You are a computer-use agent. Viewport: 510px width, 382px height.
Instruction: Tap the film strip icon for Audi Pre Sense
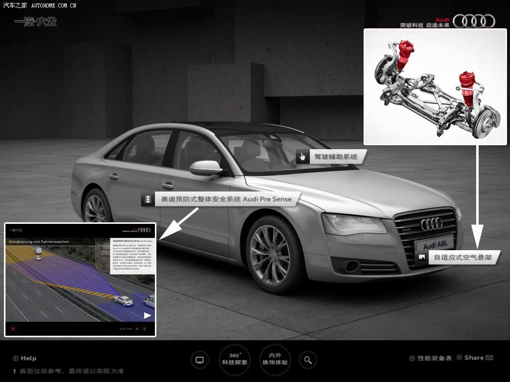pyautogui.click(x=147, y=199)
